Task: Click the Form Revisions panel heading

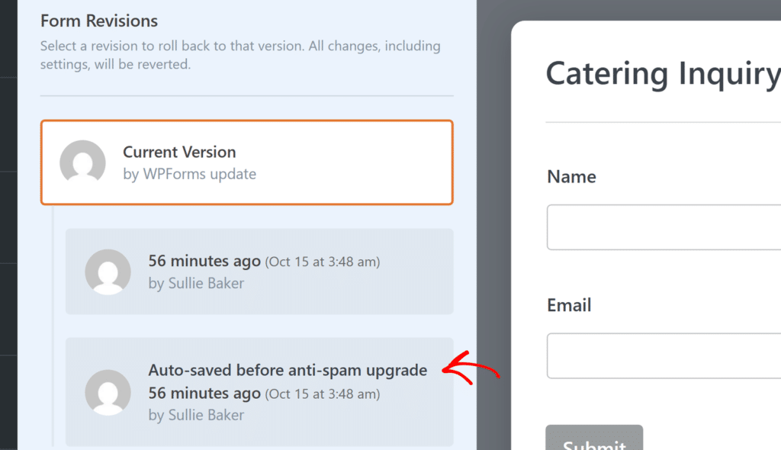Action: coord(99,21)
